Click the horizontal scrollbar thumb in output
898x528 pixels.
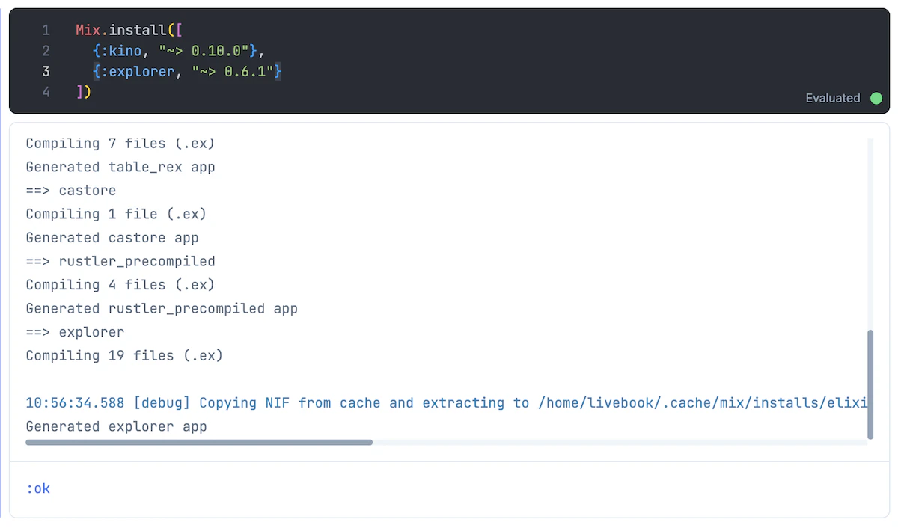[x=199, y=443]
